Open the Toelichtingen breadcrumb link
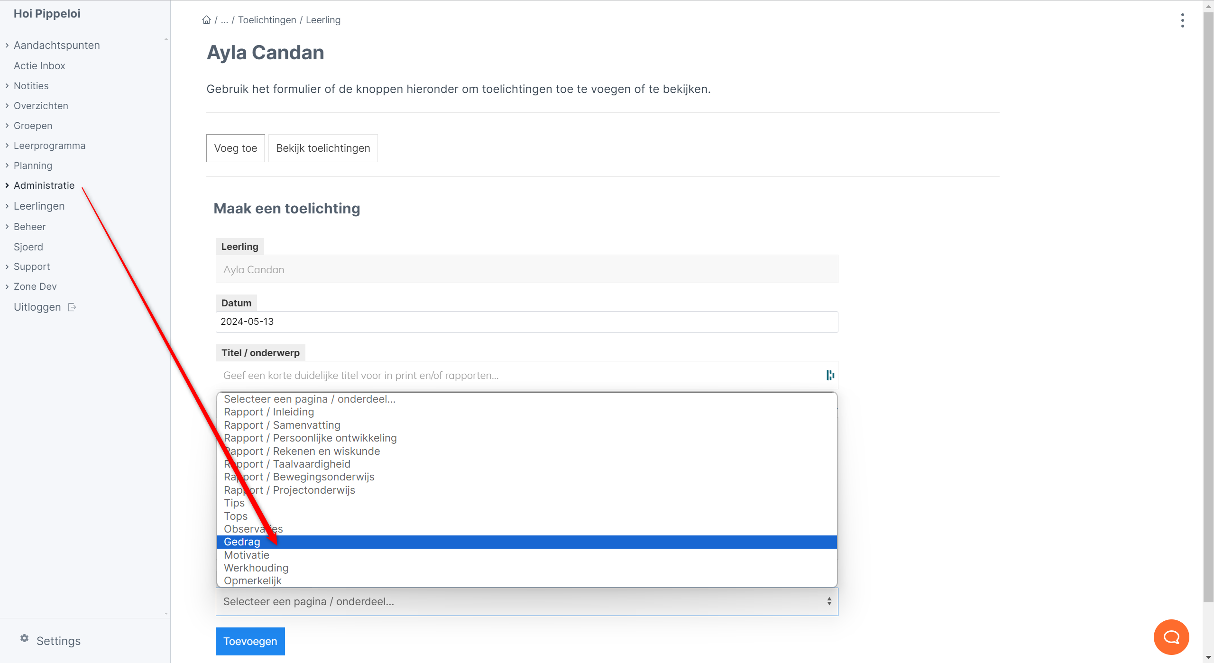This screenshot has width=1214, height=663. coord(267,20)
